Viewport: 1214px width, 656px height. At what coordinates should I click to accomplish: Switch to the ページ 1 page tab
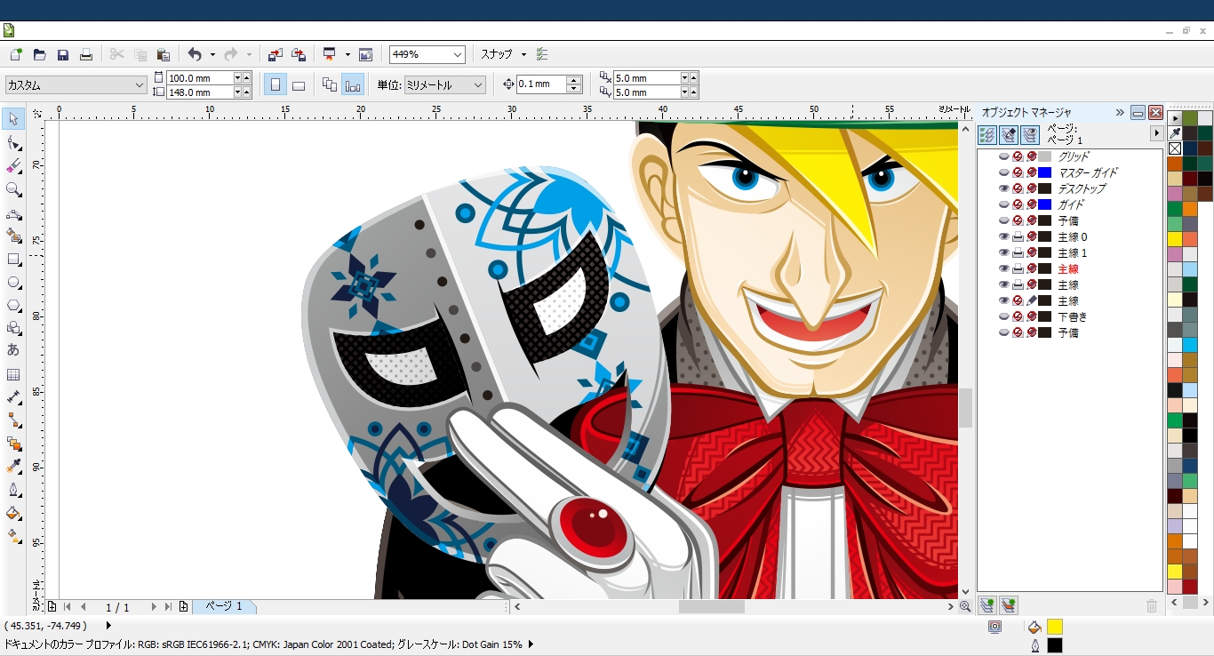tap(224, 606)
